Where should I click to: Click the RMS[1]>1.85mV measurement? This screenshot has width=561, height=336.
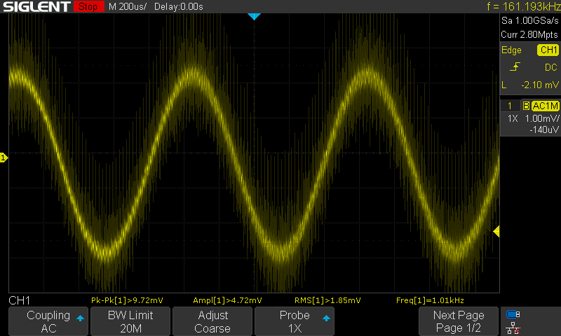(x=327, y=300)
